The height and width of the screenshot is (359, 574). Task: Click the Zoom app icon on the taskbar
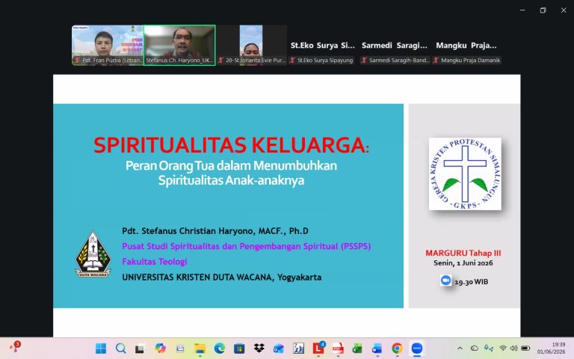(x=417, y=349)
